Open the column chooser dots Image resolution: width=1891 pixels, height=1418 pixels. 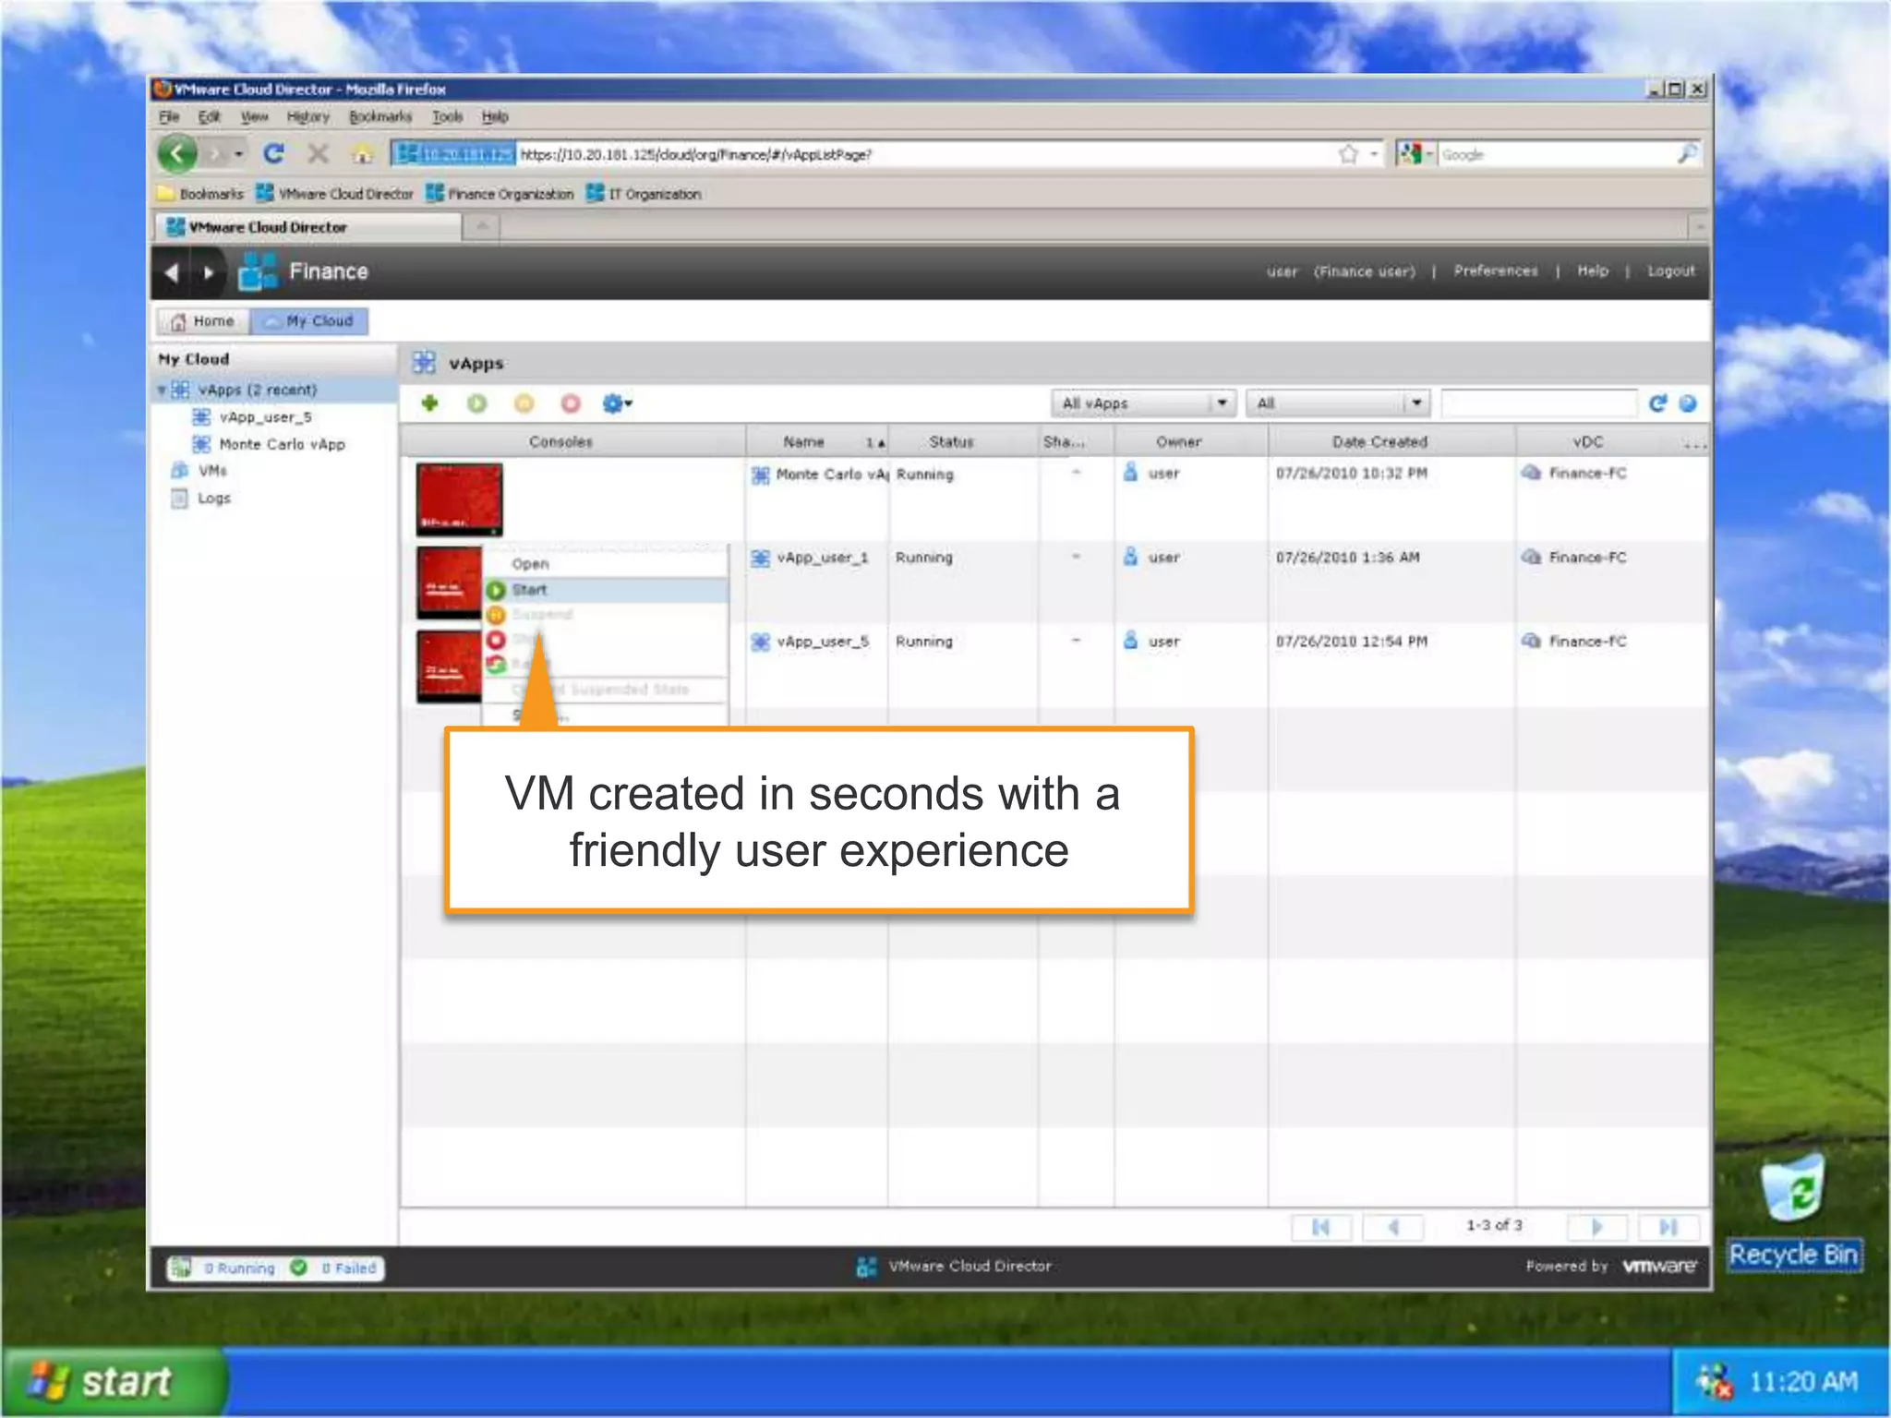[1694, 444]
